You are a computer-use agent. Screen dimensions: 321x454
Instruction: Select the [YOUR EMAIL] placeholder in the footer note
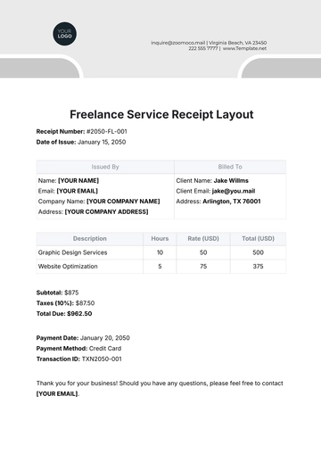[57, 394]
